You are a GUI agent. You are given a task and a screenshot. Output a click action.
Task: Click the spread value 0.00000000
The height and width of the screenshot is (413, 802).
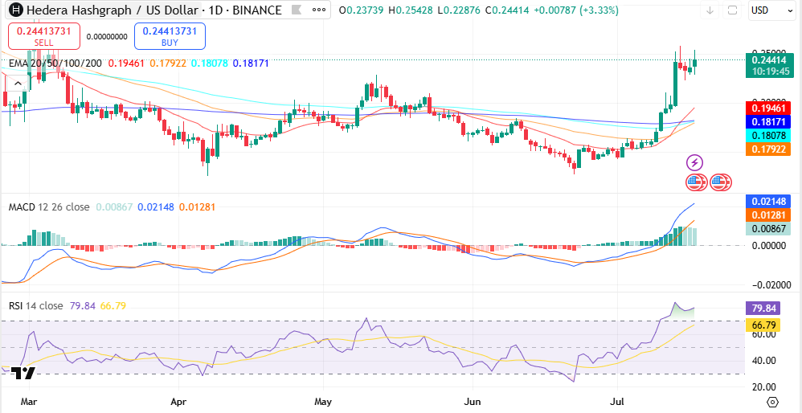(107, 36)
